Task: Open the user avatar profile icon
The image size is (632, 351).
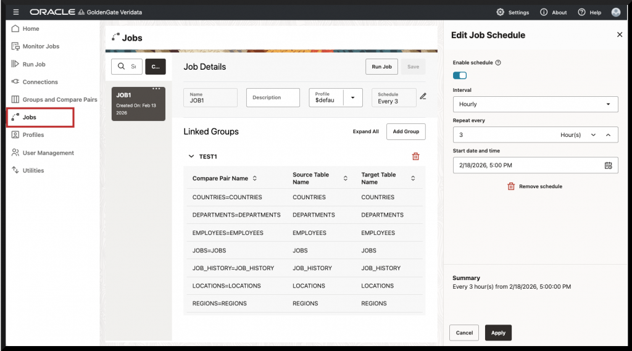Action: 615,12
